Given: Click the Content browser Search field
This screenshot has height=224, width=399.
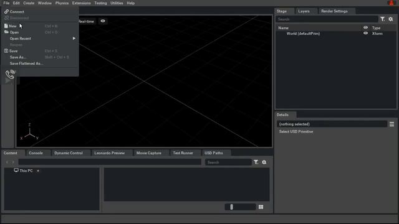Looking at the screenshot, I should pos(228,162).
